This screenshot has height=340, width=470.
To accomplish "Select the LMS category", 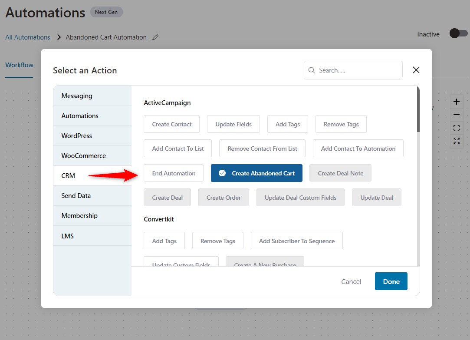I will pos(67,236).
